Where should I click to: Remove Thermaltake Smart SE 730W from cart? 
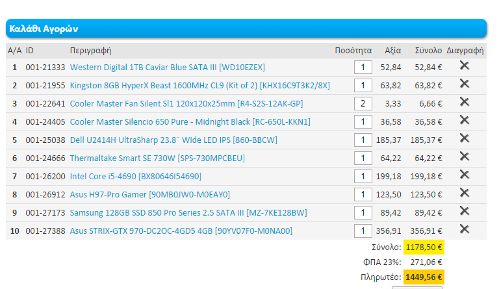point(465,156)
